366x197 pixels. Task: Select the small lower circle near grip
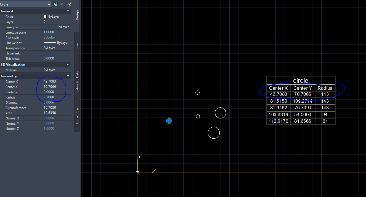point(198,116)
